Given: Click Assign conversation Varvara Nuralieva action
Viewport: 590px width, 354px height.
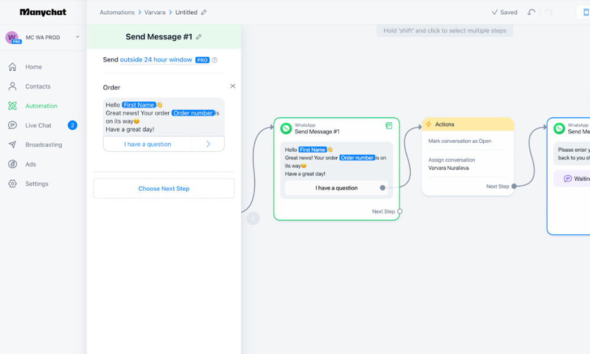Looking at the screenshot, I should [451, 164].
